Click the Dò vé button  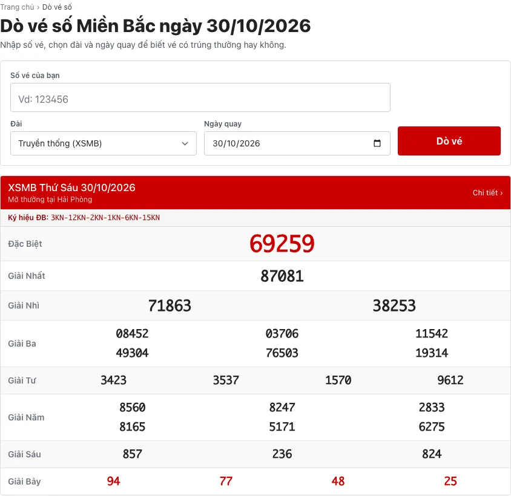pos(449,141)
